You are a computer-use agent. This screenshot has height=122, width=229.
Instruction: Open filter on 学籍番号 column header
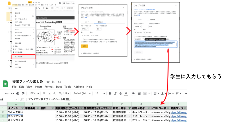point(38,108)
